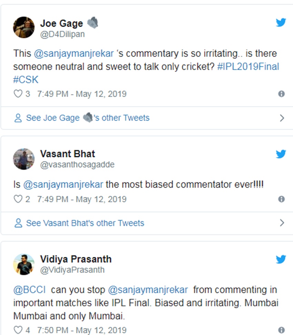Open info icon on Vasant Bhat's tweet
This screenshot has height=335, width=293.
tap(281, 199)
